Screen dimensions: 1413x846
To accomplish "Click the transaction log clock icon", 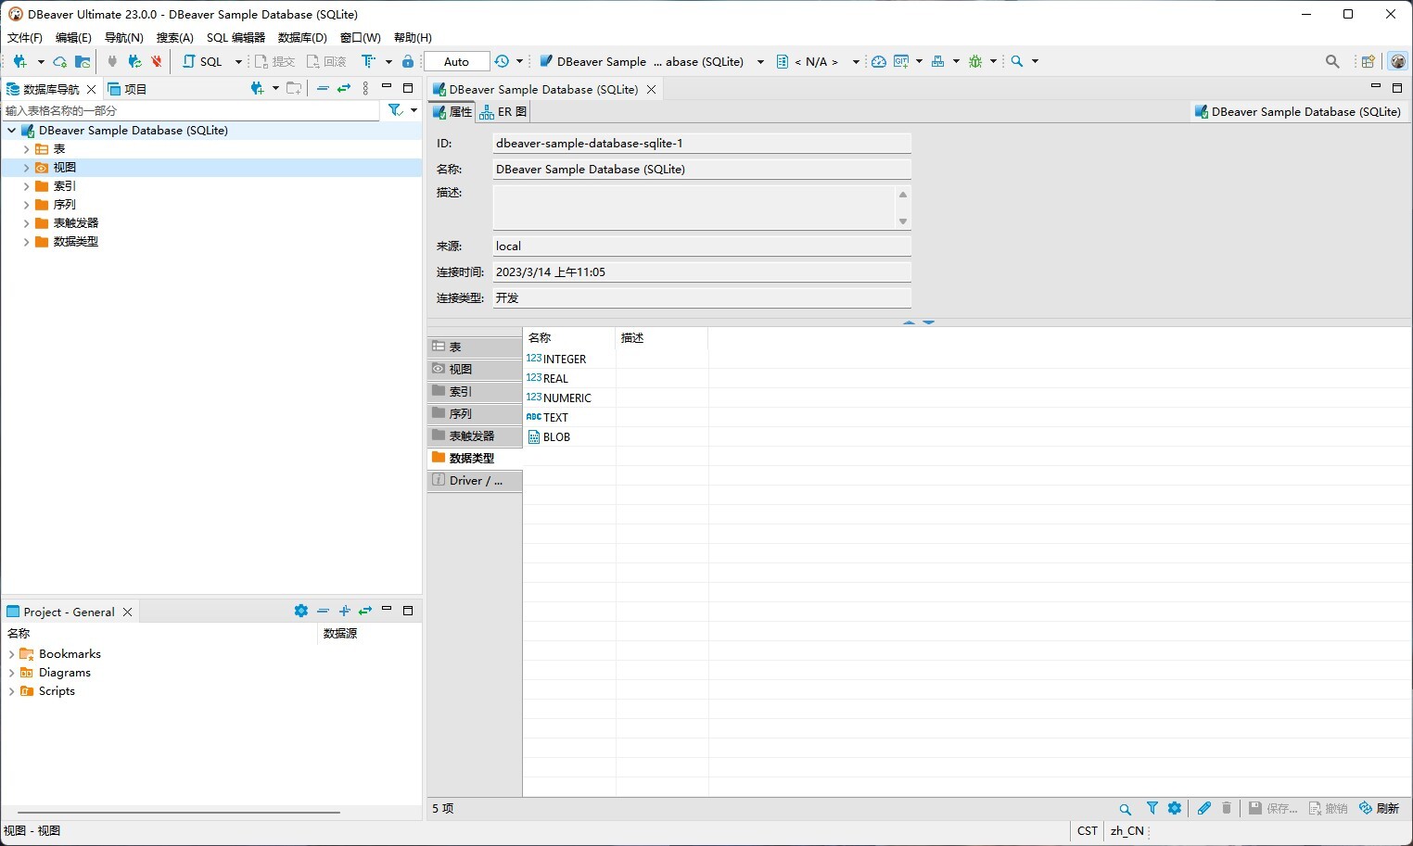I will click(x=502, y=61).
